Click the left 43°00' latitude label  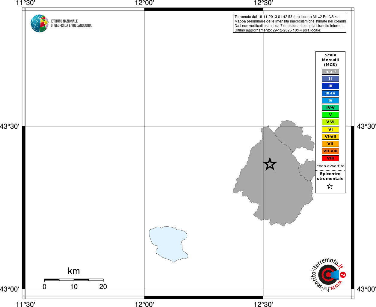10,289
